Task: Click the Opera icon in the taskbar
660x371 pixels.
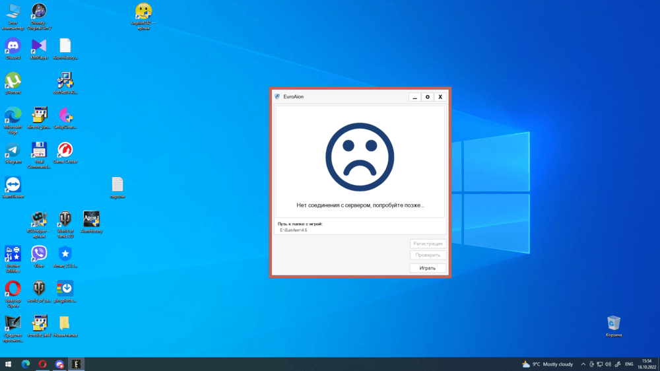Action: coord(43,364)
